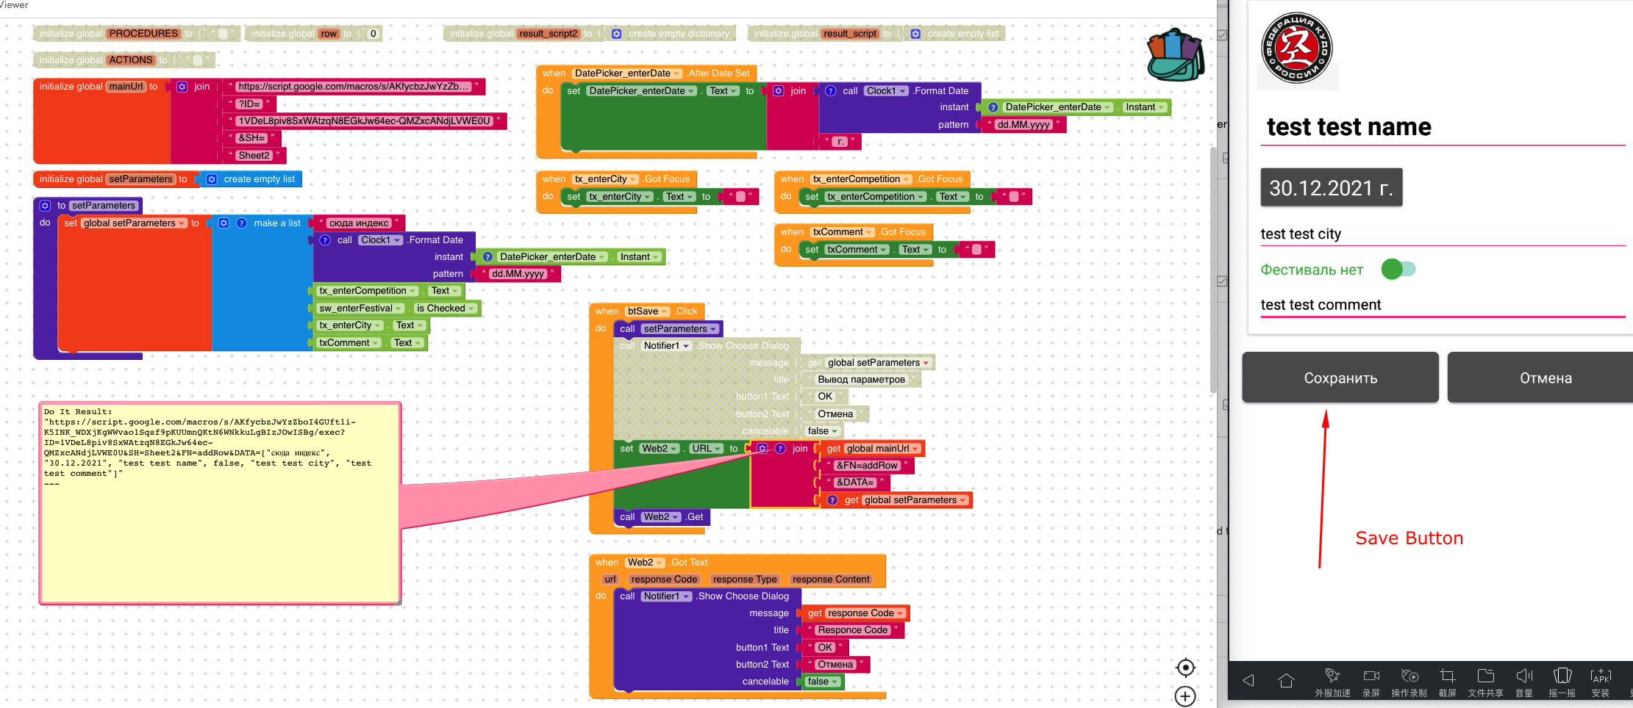Click the Отмена button in the emulator
The width and height of the screenshot is (1633, 708).
click(1540, 378)
